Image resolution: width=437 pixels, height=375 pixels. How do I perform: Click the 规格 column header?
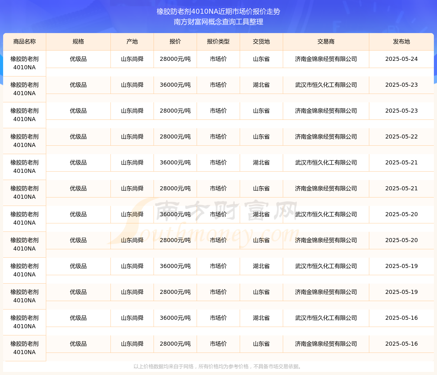pyautogui.click(x=78, y=41)
